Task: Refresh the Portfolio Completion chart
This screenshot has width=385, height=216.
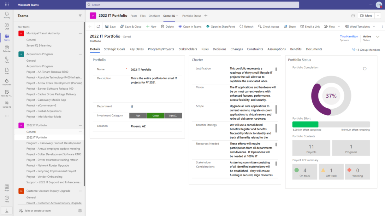Action: (x=365, y=68)
